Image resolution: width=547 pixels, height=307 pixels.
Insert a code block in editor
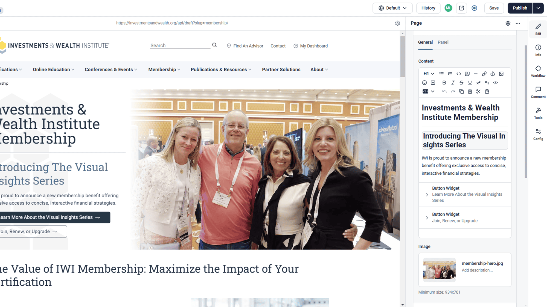pyautogui.click(x=459, y=74)
